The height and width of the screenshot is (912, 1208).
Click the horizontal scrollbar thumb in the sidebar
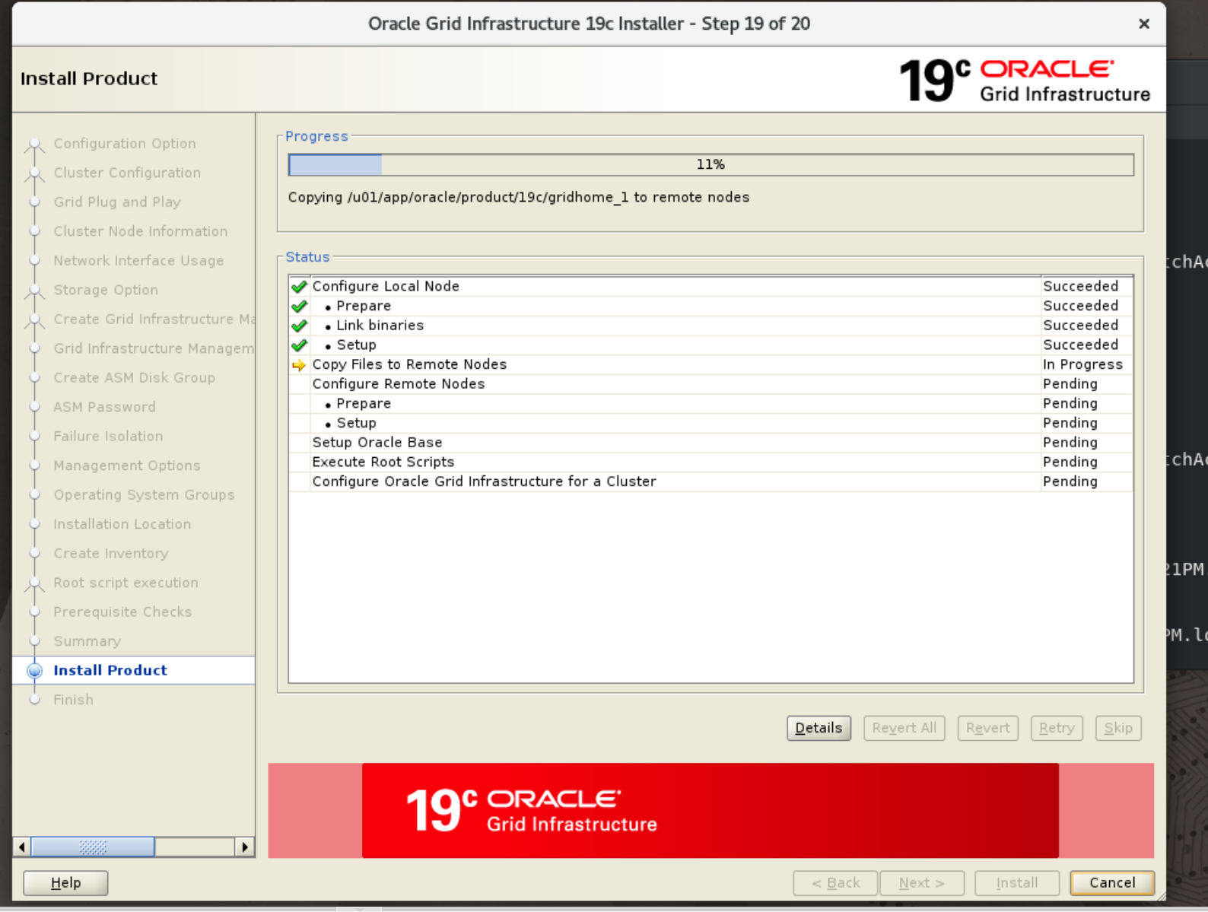click(93, 847)
